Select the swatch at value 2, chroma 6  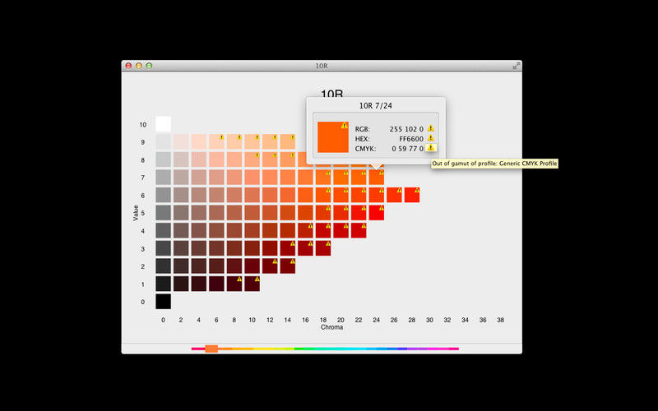216,266
